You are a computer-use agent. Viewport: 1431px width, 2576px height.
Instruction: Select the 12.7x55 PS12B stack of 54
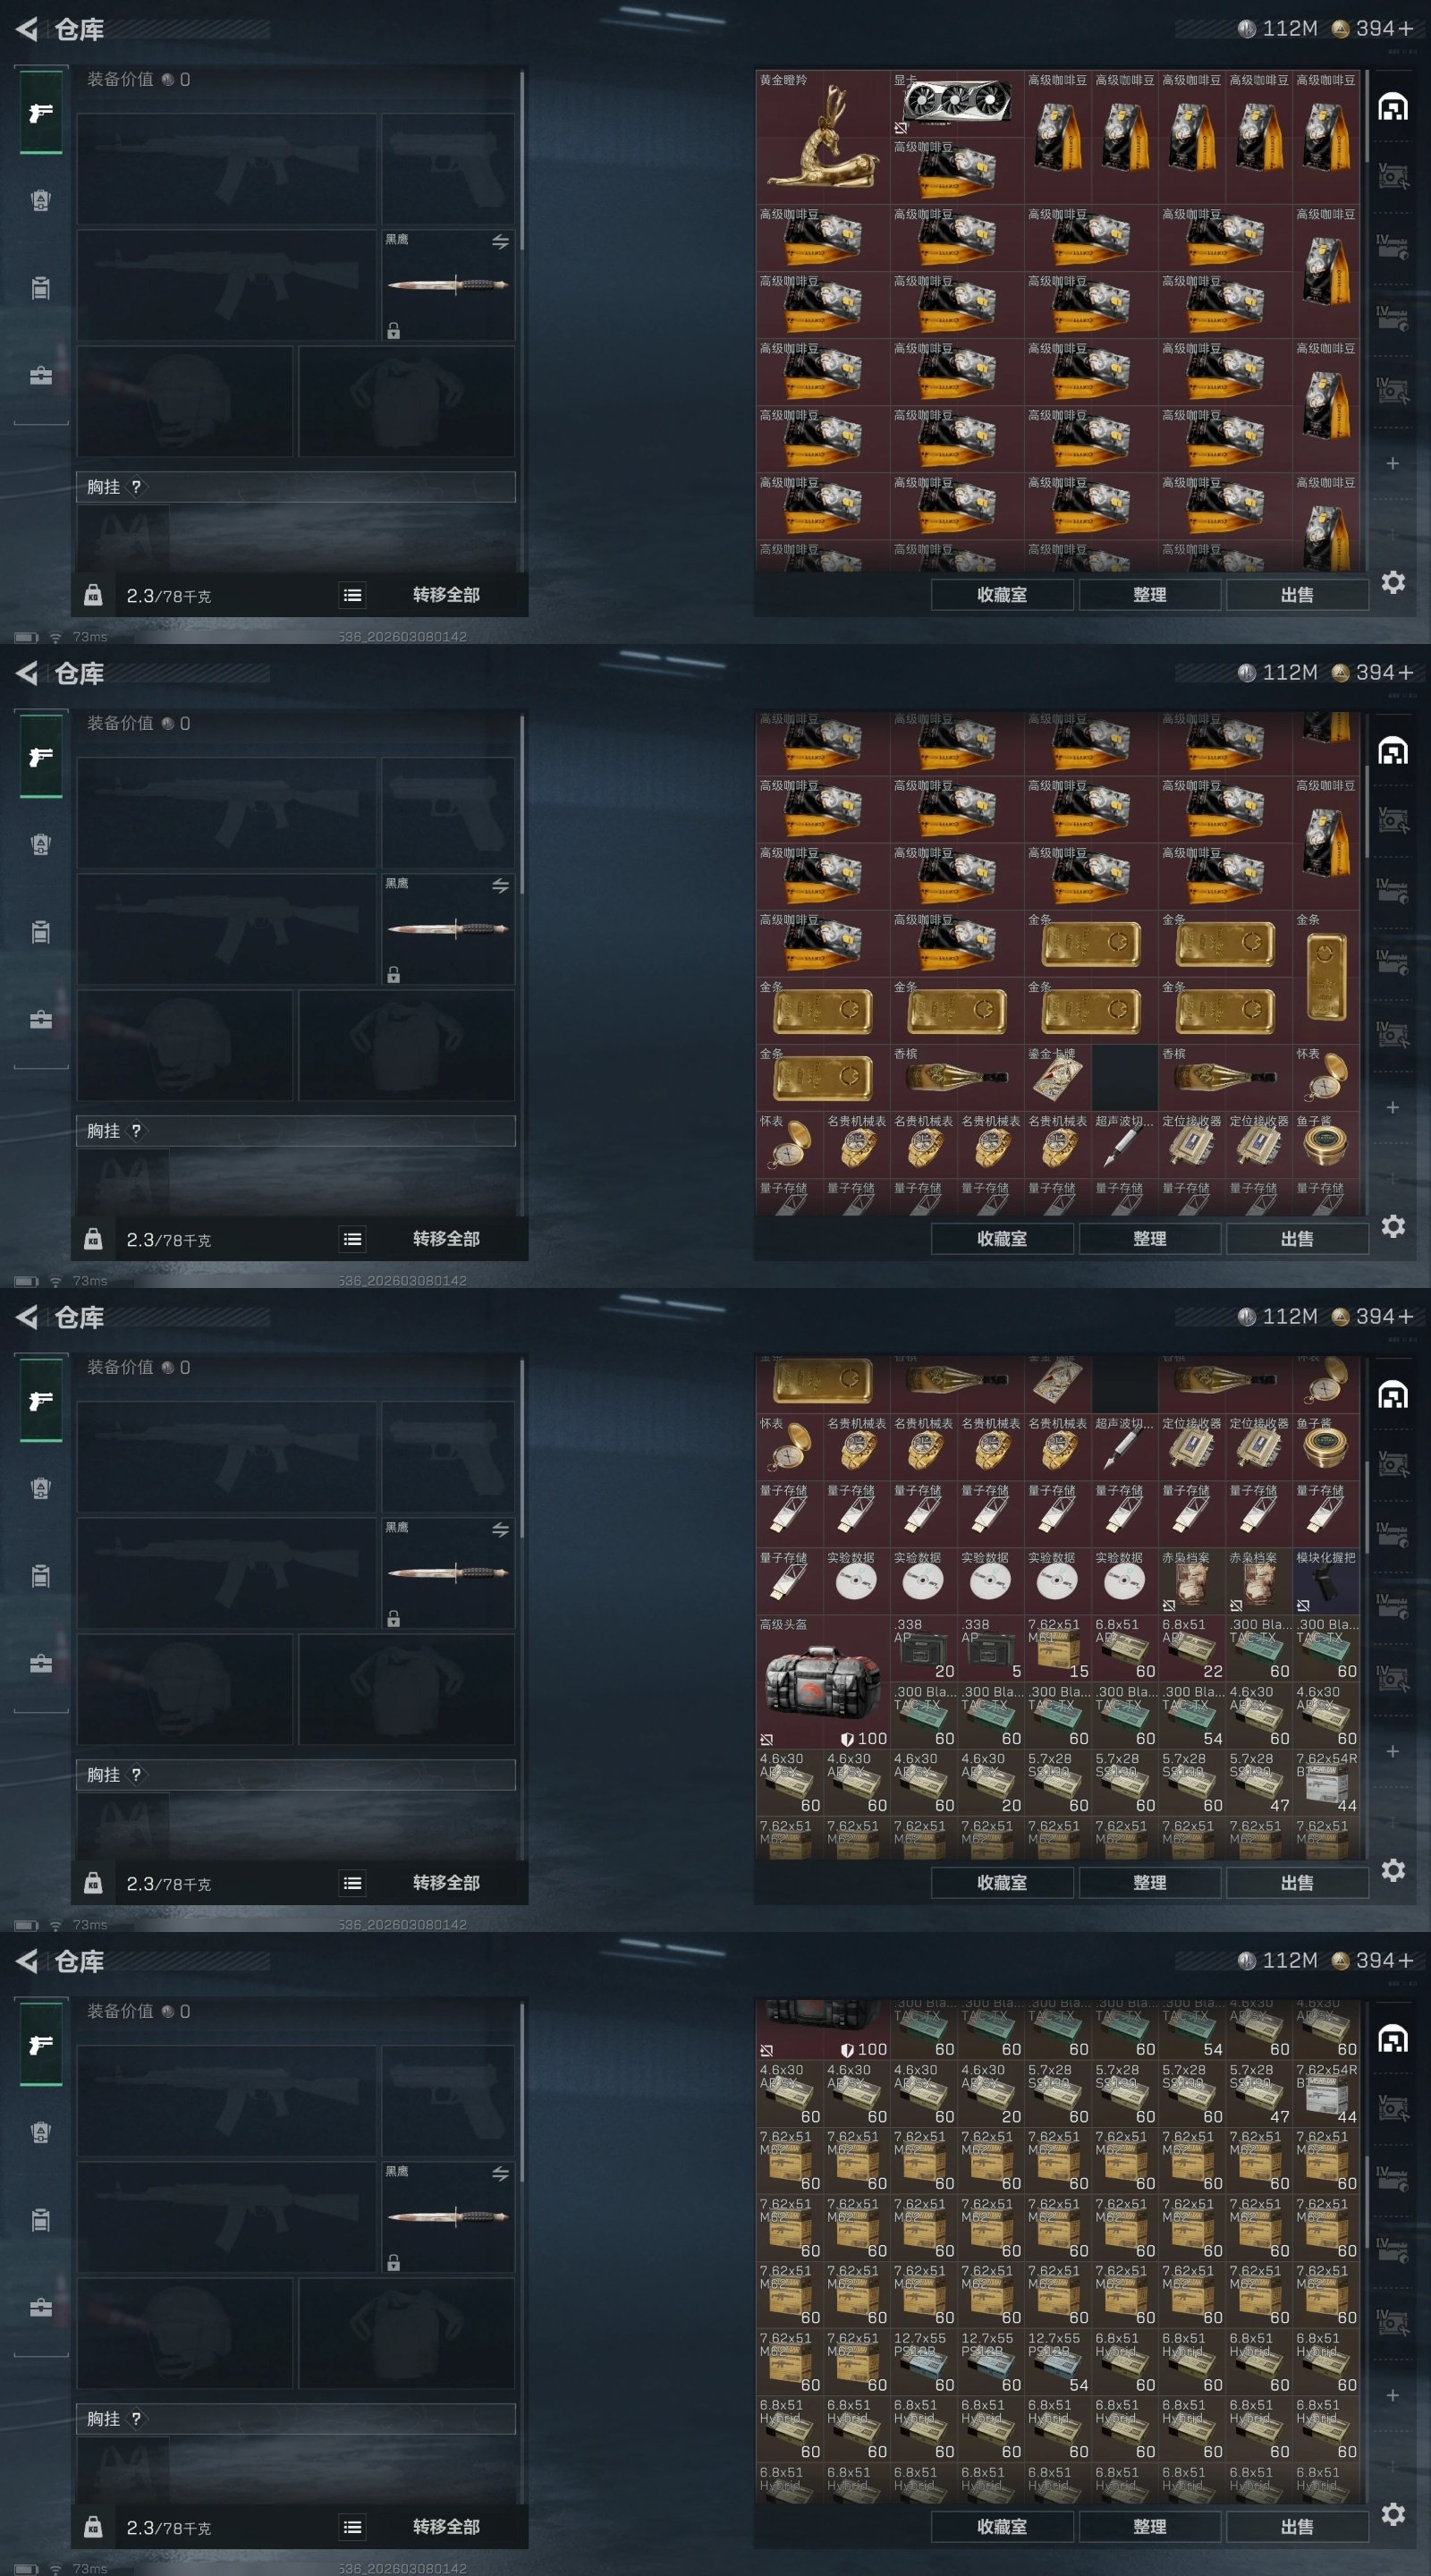1057,2362
